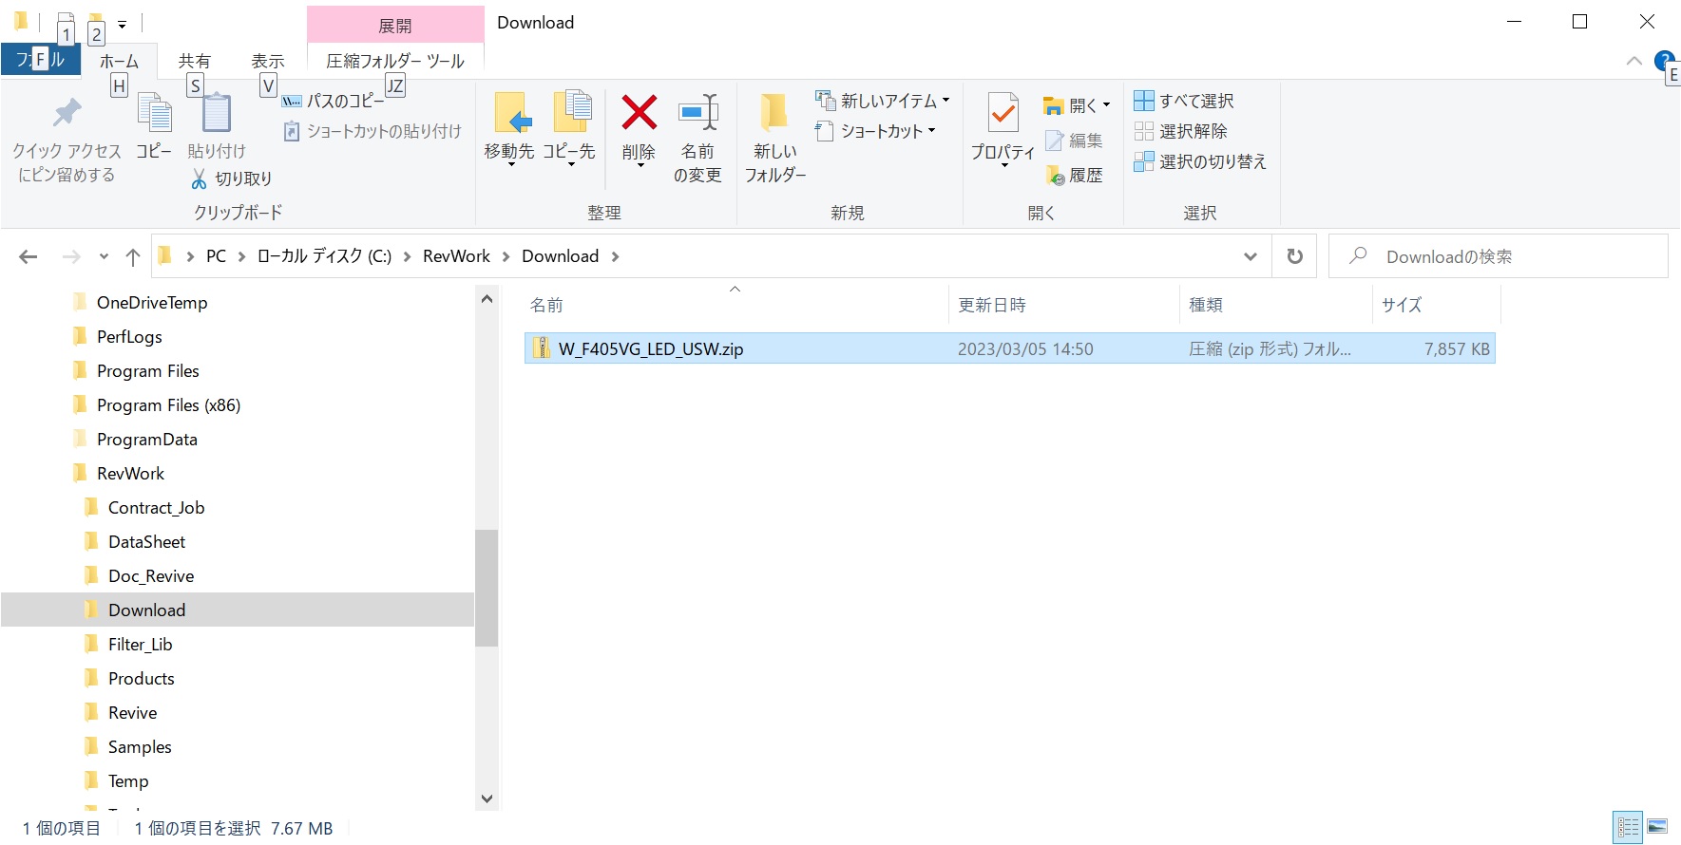Go up one folder level
Image resolution: width=1681 pixels, height=845 pixels.
(x=133, y=256)
